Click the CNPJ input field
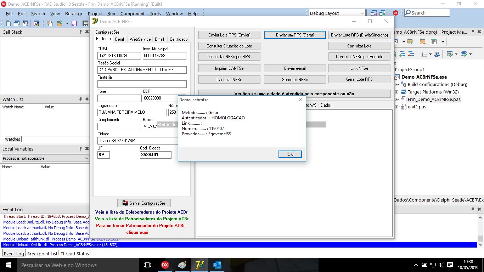484x272 pixels. click(x=119, y=56)
